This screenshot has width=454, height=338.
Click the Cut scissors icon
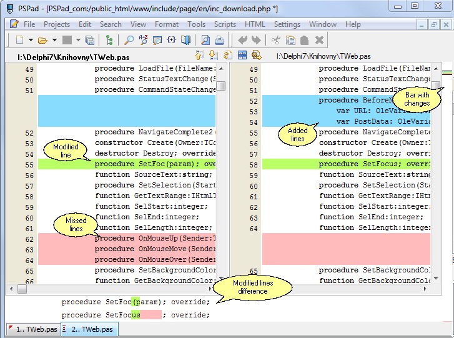click(275, 41)
